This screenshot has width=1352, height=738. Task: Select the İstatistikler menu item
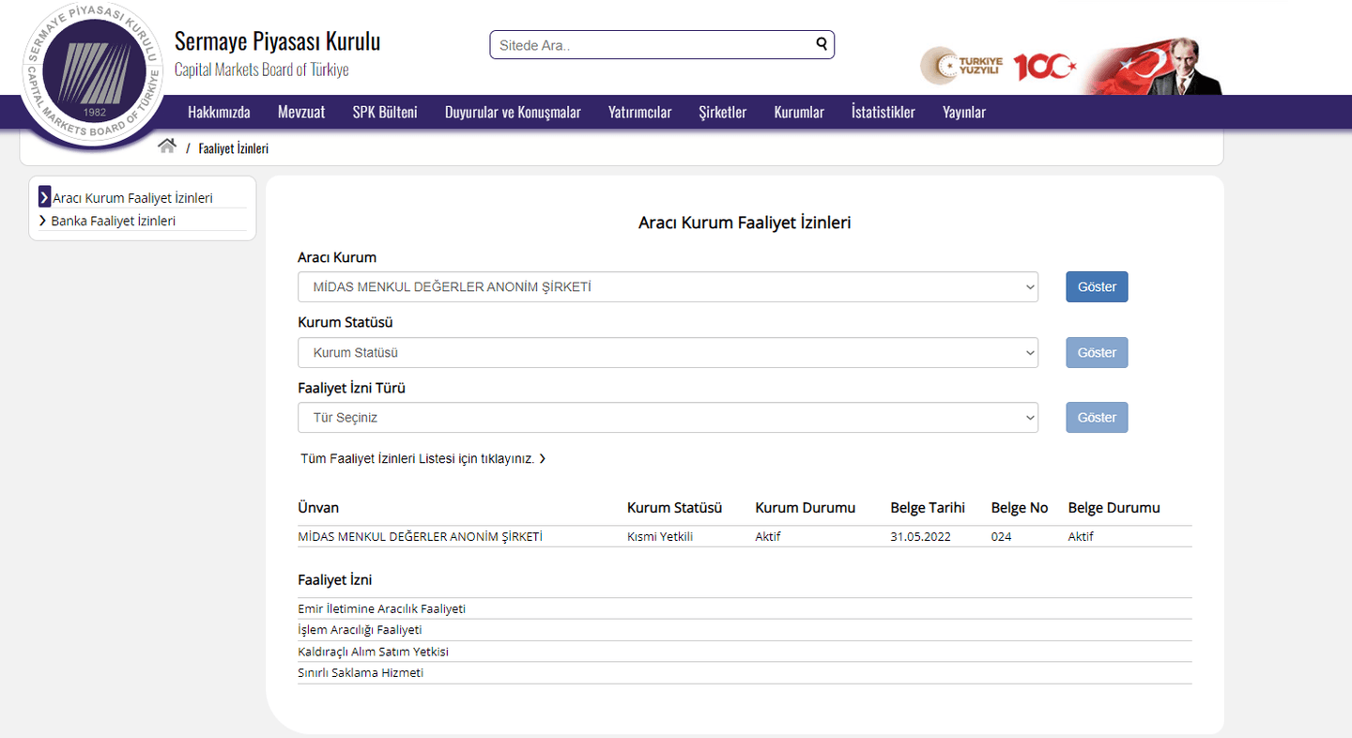pos(883,113)
